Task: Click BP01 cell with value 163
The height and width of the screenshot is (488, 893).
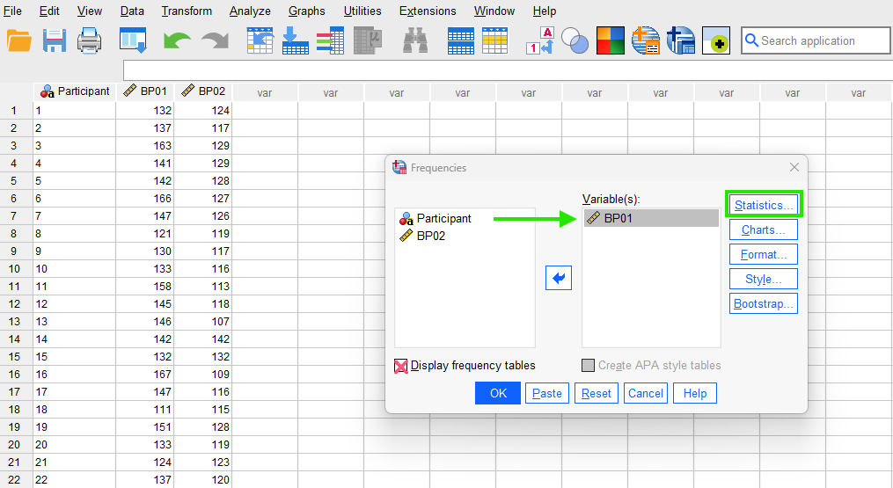Action: click(x=145, y=146)
